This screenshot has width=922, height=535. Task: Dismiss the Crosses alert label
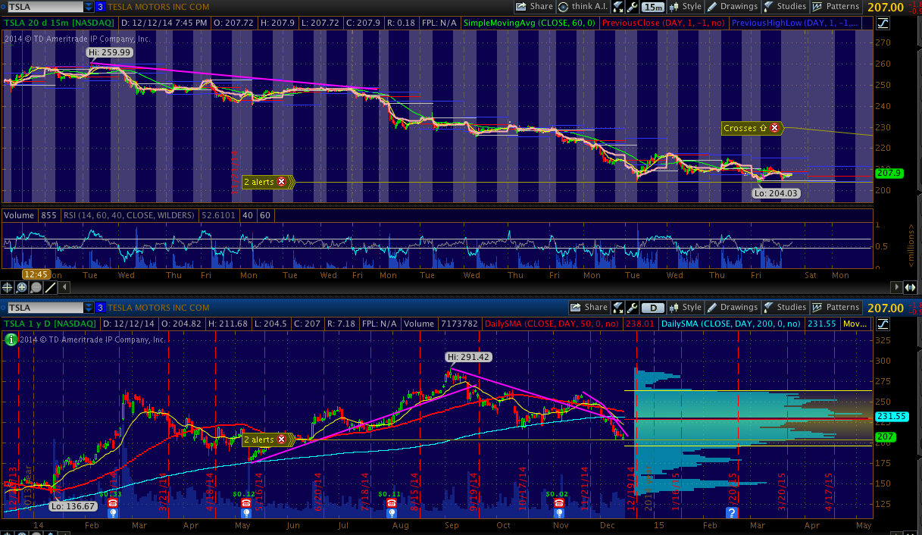pos(774,128)
